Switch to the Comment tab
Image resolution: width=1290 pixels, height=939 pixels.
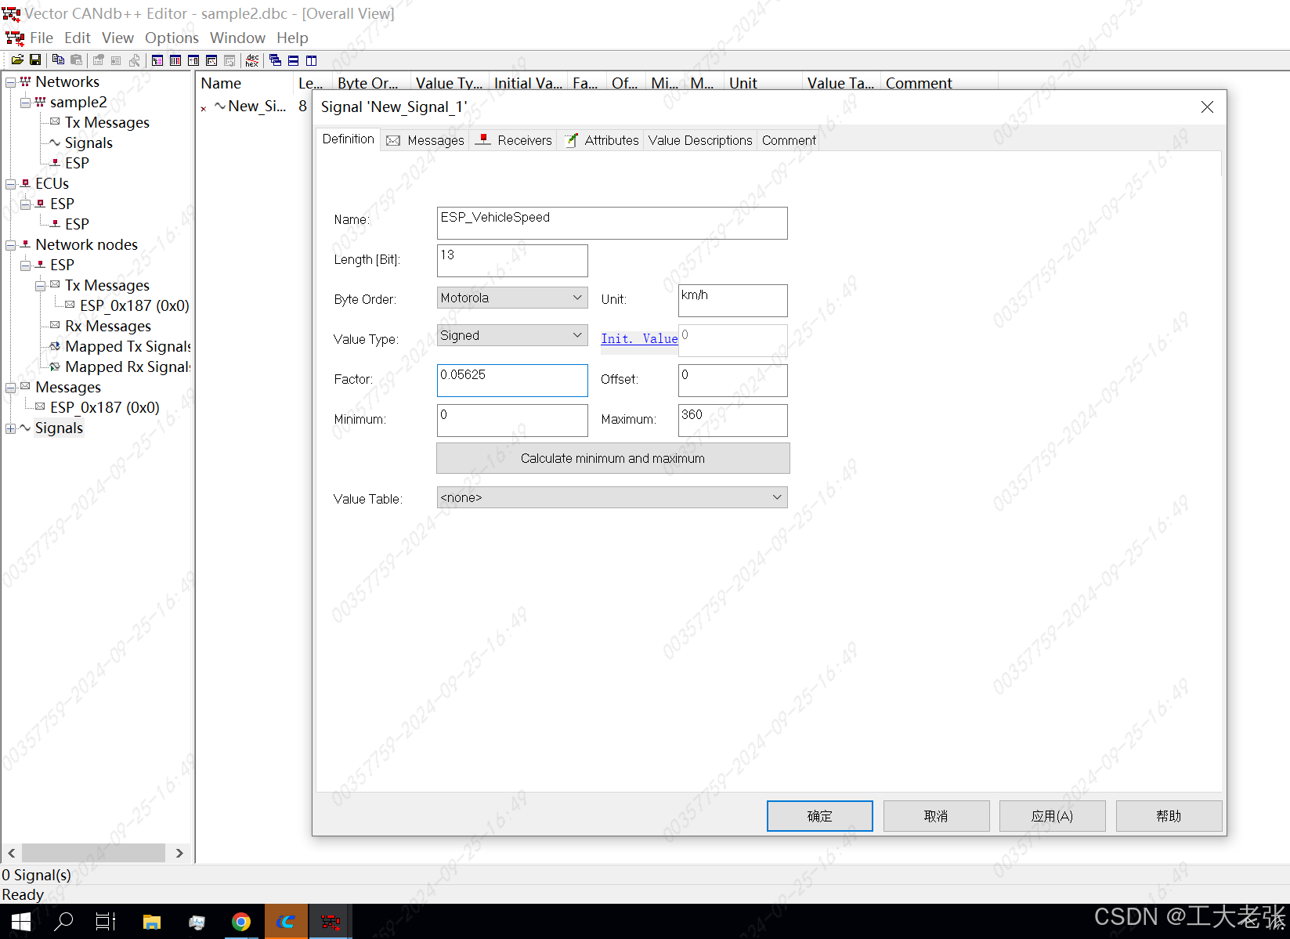[789, 140]
